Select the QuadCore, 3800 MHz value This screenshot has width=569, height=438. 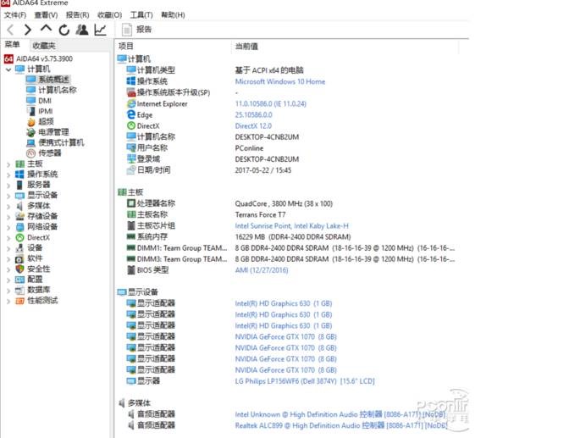tap(284, 203)
